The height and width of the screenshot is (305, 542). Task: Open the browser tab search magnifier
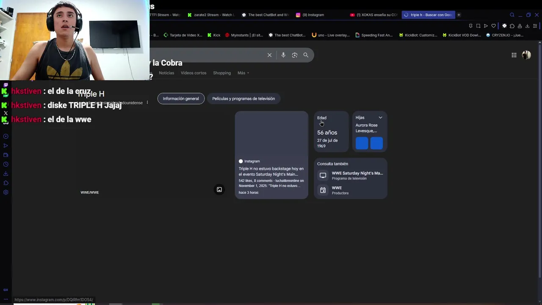point(512,15)
